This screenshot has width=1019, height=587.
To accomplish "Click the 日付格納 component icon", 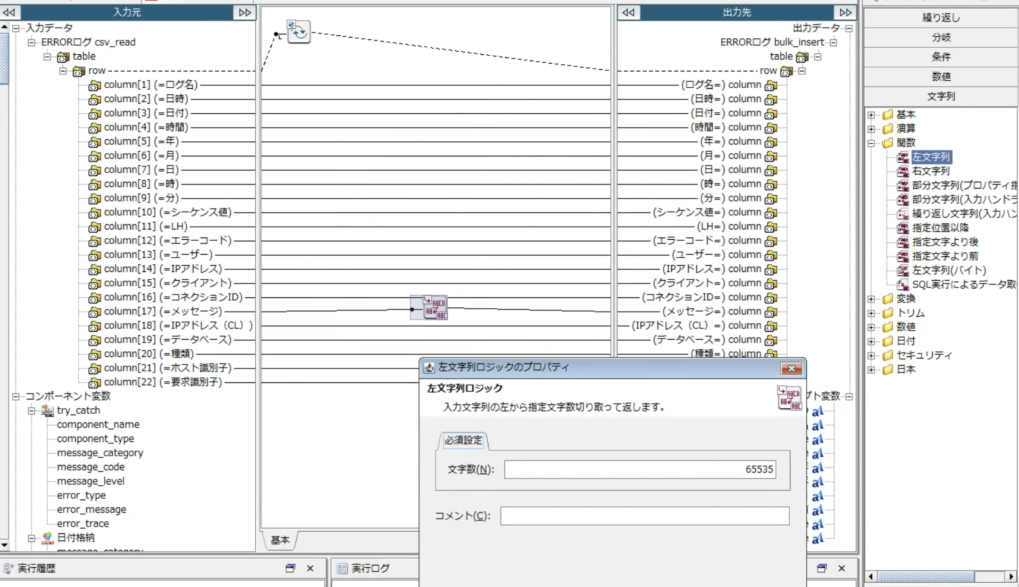I will pos(47,537).
